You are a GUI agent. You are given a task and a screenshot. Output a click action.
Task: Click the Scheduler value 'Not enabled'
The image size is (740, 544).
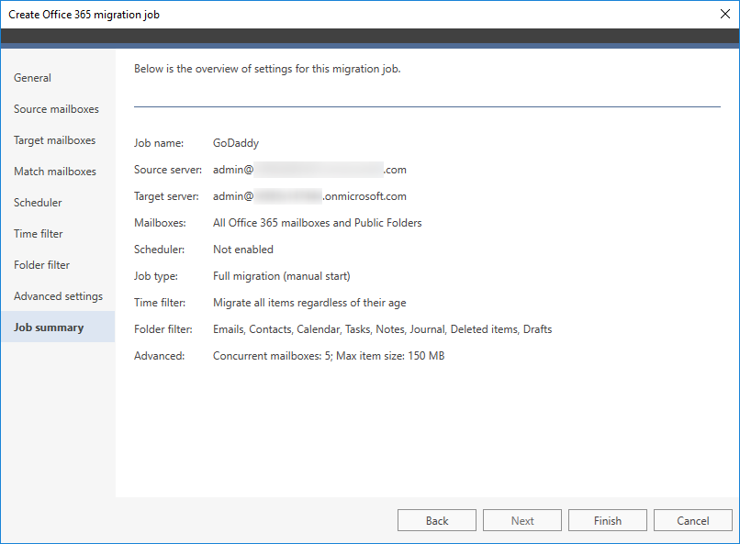243,250
